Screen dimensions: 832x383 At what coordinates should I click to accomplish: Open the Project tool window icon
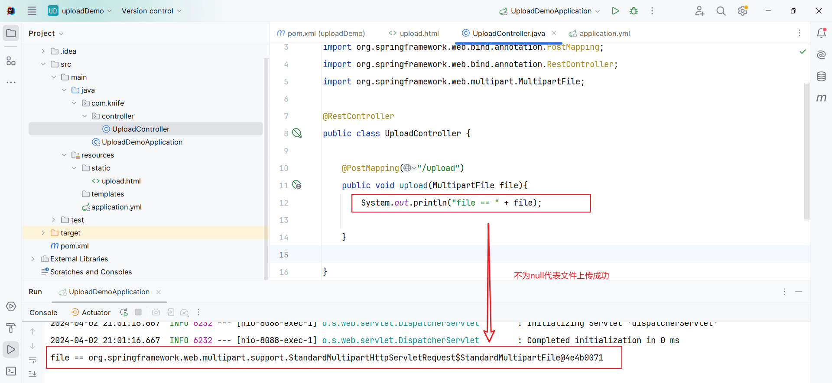[11, 33]
